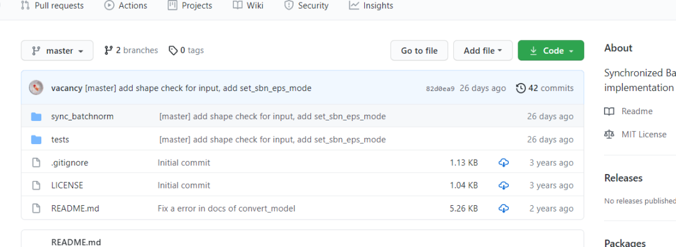Screen dimensions: 676x247
Task: Open the Releases section heading
Action: [x=623, y=178]
